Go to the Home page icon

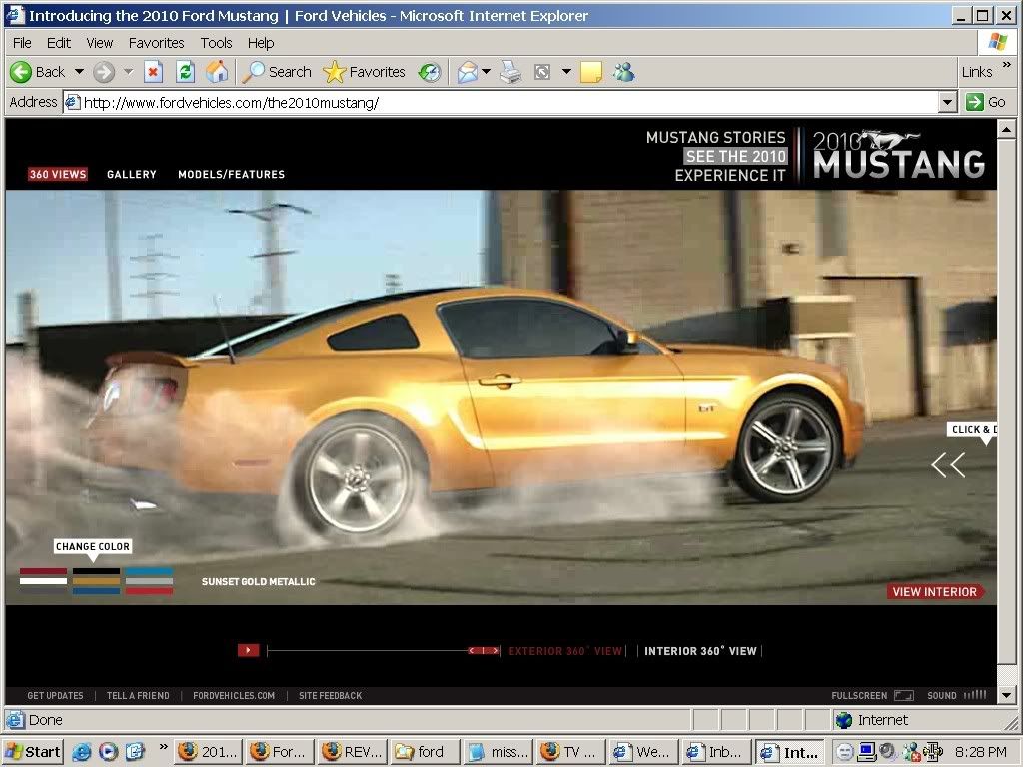pos(217,72)
